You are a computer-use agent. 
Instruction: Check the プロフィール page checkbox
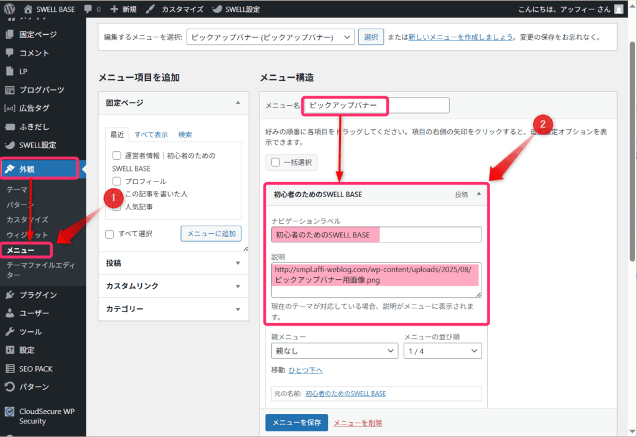(x=117, y=181)
